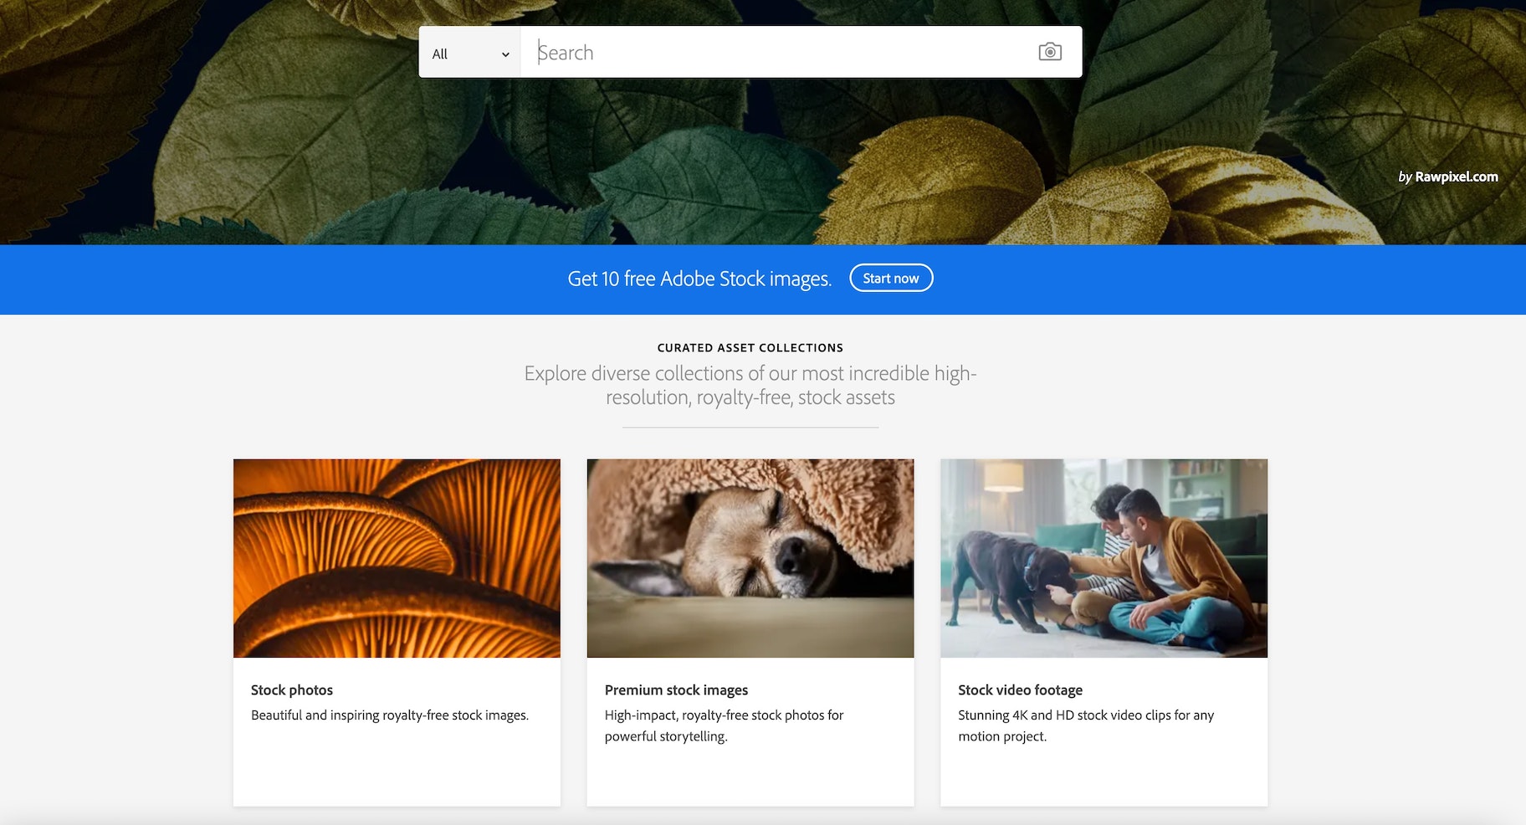Viewport: 1526px width, 825px height.
Task: Click the 'Get 10 free Adobe Stock images' text
Action: coord(699,279)
